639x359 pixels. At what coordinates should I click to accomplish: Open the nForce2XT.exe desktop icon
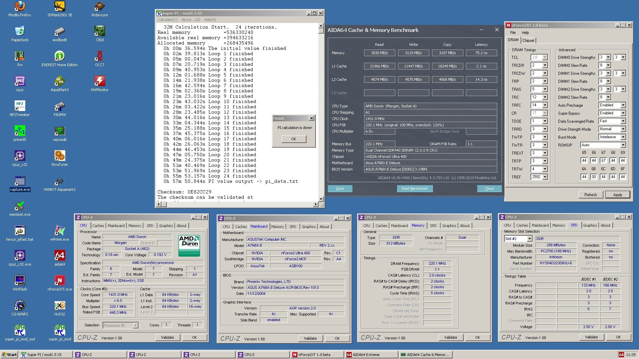[60, 283]
